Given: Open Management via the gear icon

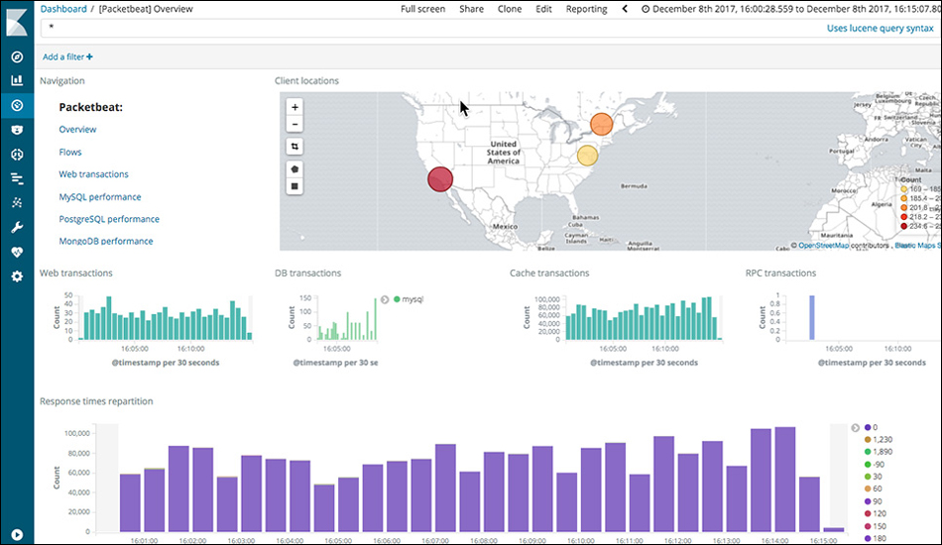Looking at the screenshot, I should coord(17,276).
